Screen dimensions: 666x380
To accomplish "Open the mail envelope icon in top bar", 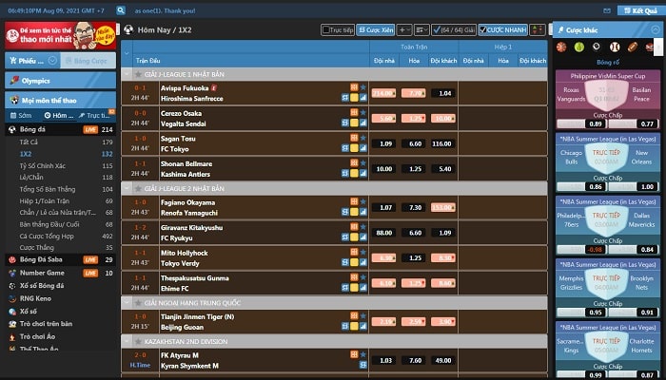I will (607, 10).
